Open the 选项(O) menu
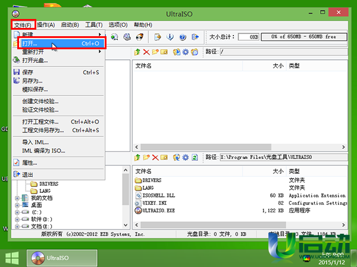 [x=118, y=25]
